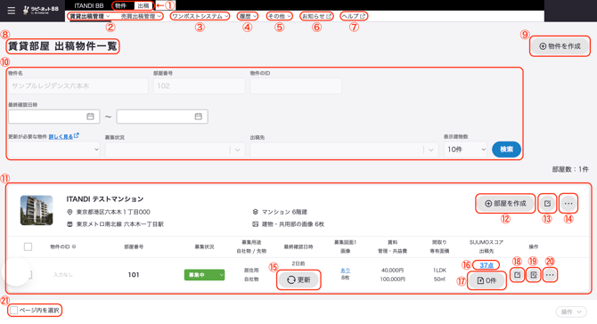
Task: Click the 物件を作成 button
Action: pyautogui.click(x=560, y=46)
